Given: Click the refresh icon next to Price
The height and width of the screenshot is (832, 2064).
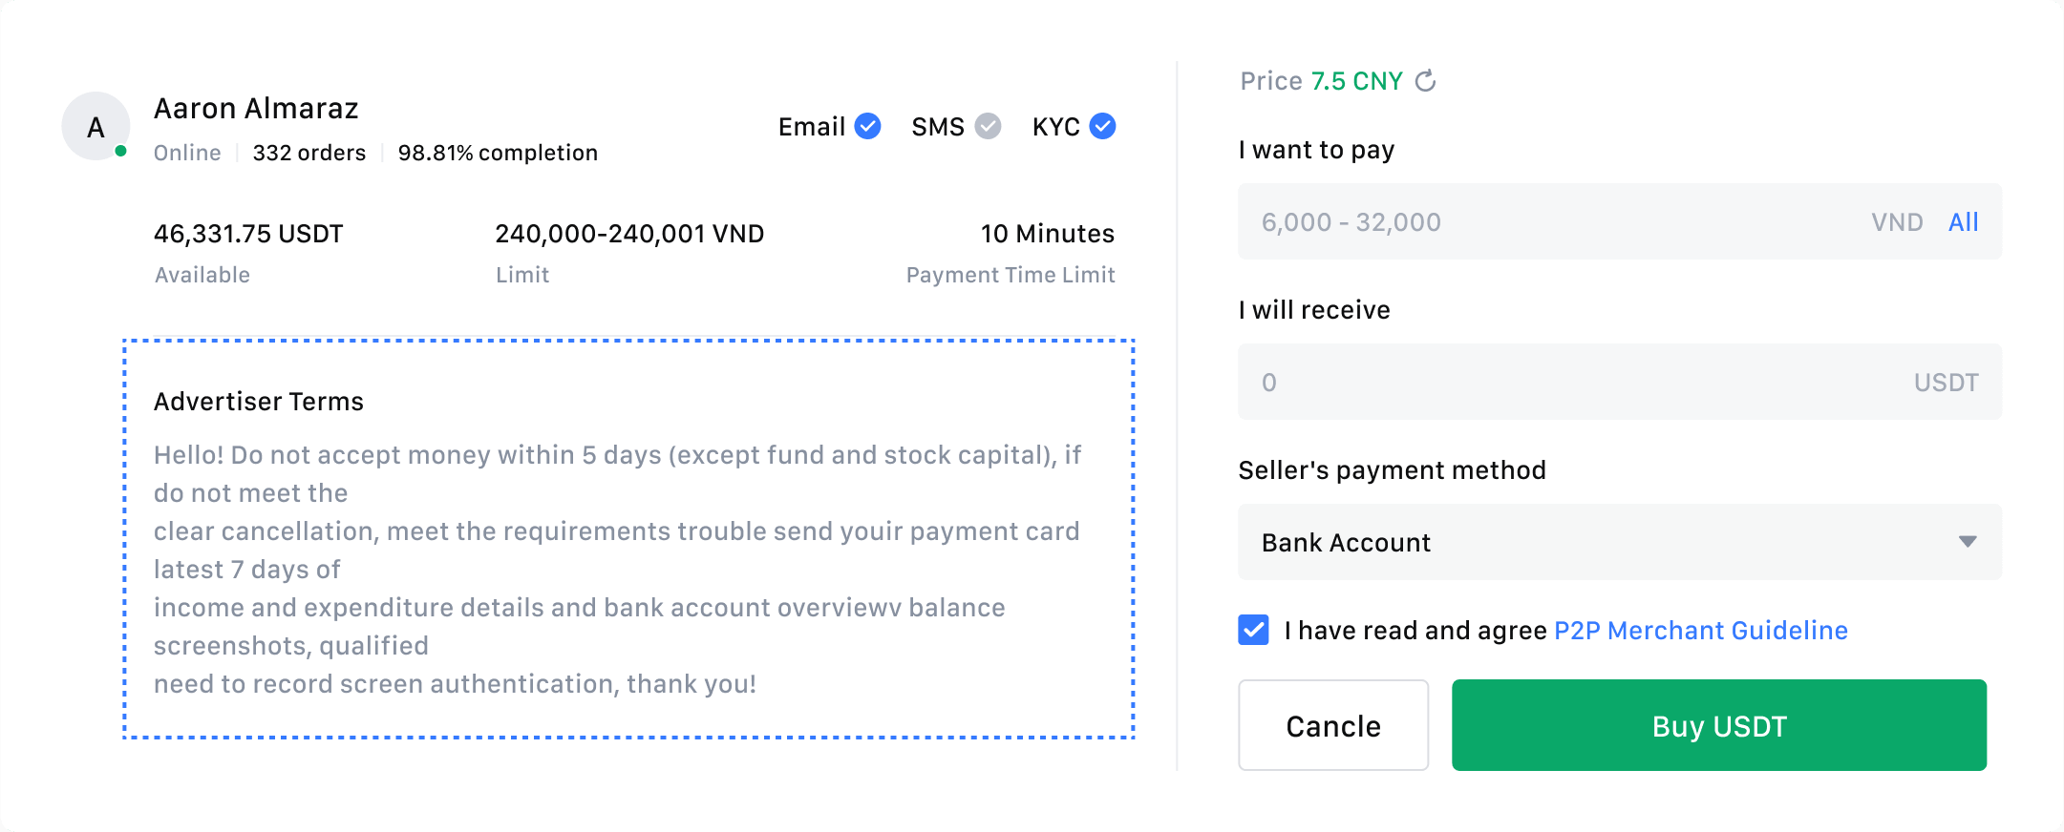Looking at the screenshot, I should (1427, 81).
